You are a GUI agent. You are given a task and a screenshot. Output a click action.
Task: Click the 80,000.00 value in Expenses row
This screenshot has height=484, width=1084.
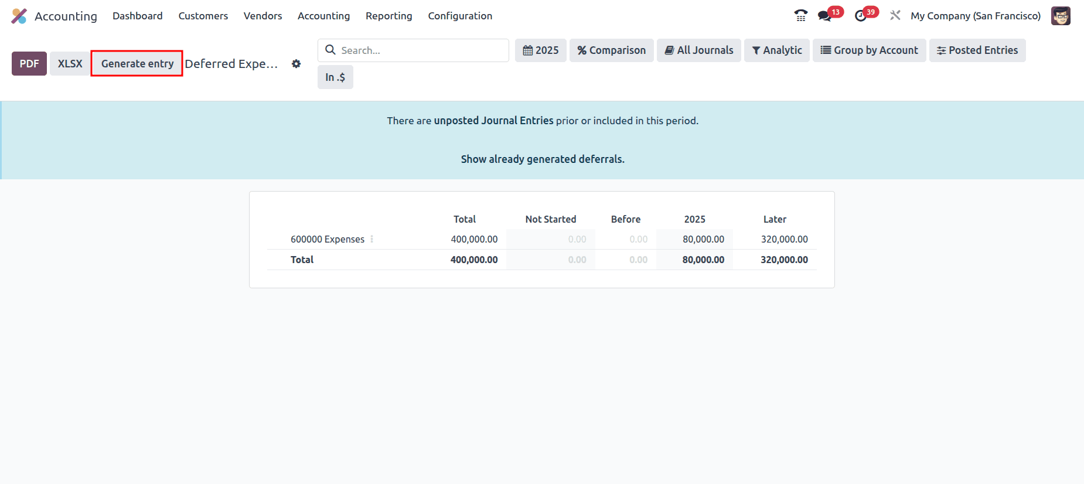click(x=703, y=239)
